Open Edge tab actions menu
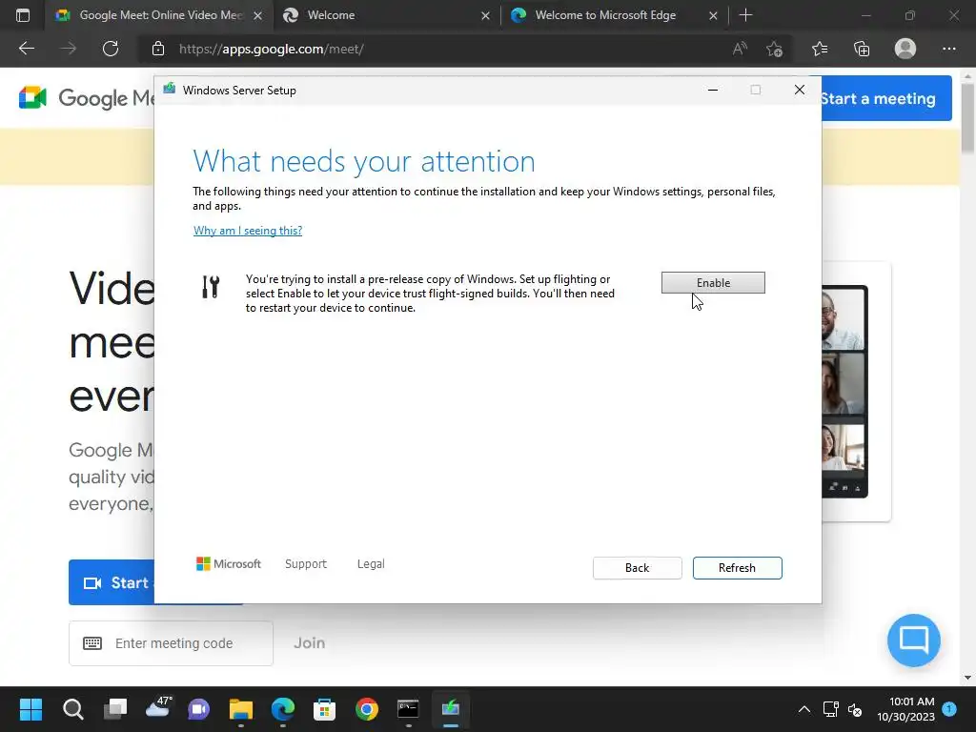 [23, 15]
